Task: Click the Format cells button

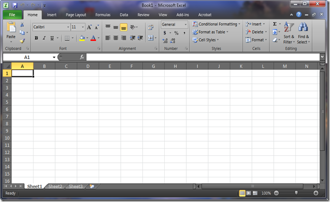Action: [x=256, y=40]
